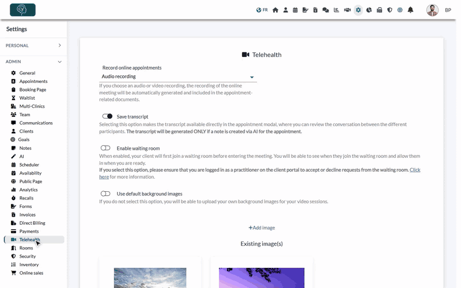This screenshot has width=461, height=288.
Task: Toggle the Save transcript switch off
Action: [x=107, y=116]
